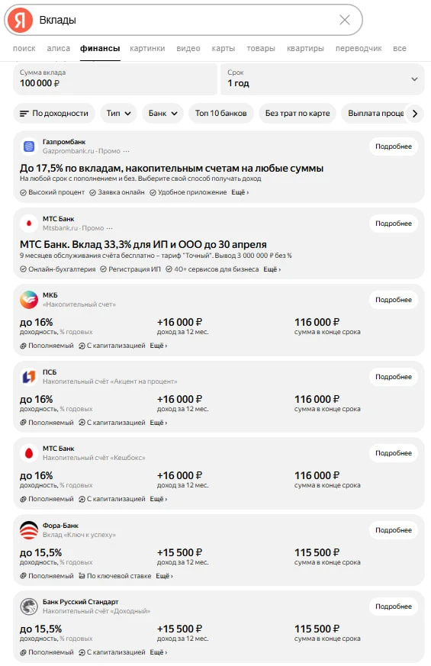Viewport: 431px width, 666px height.
Task: Open the Тип filter dropdown
Action: [118, 114]
